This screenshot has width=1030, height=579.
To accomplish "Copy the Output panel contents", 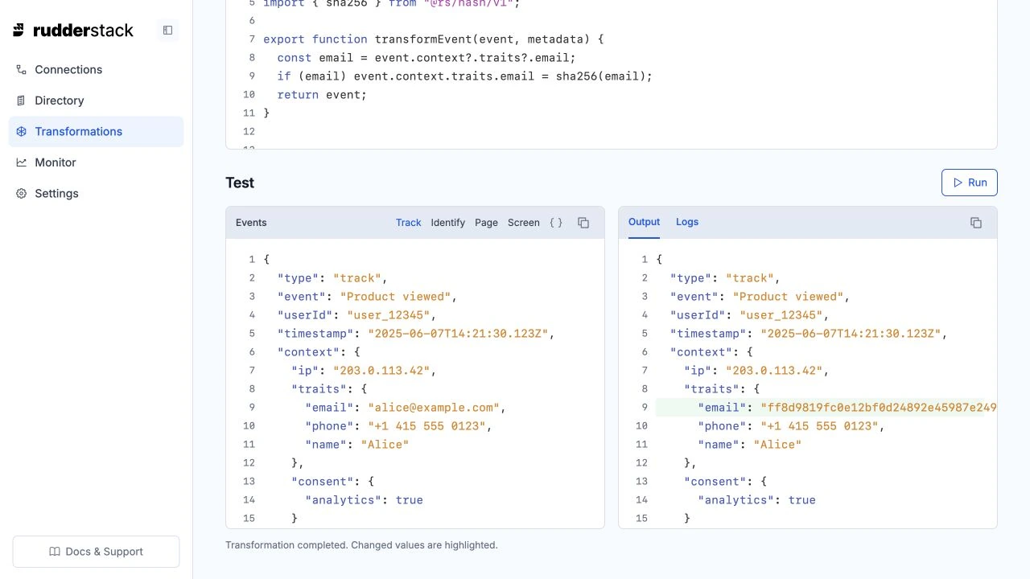I will tap(976, 223).
